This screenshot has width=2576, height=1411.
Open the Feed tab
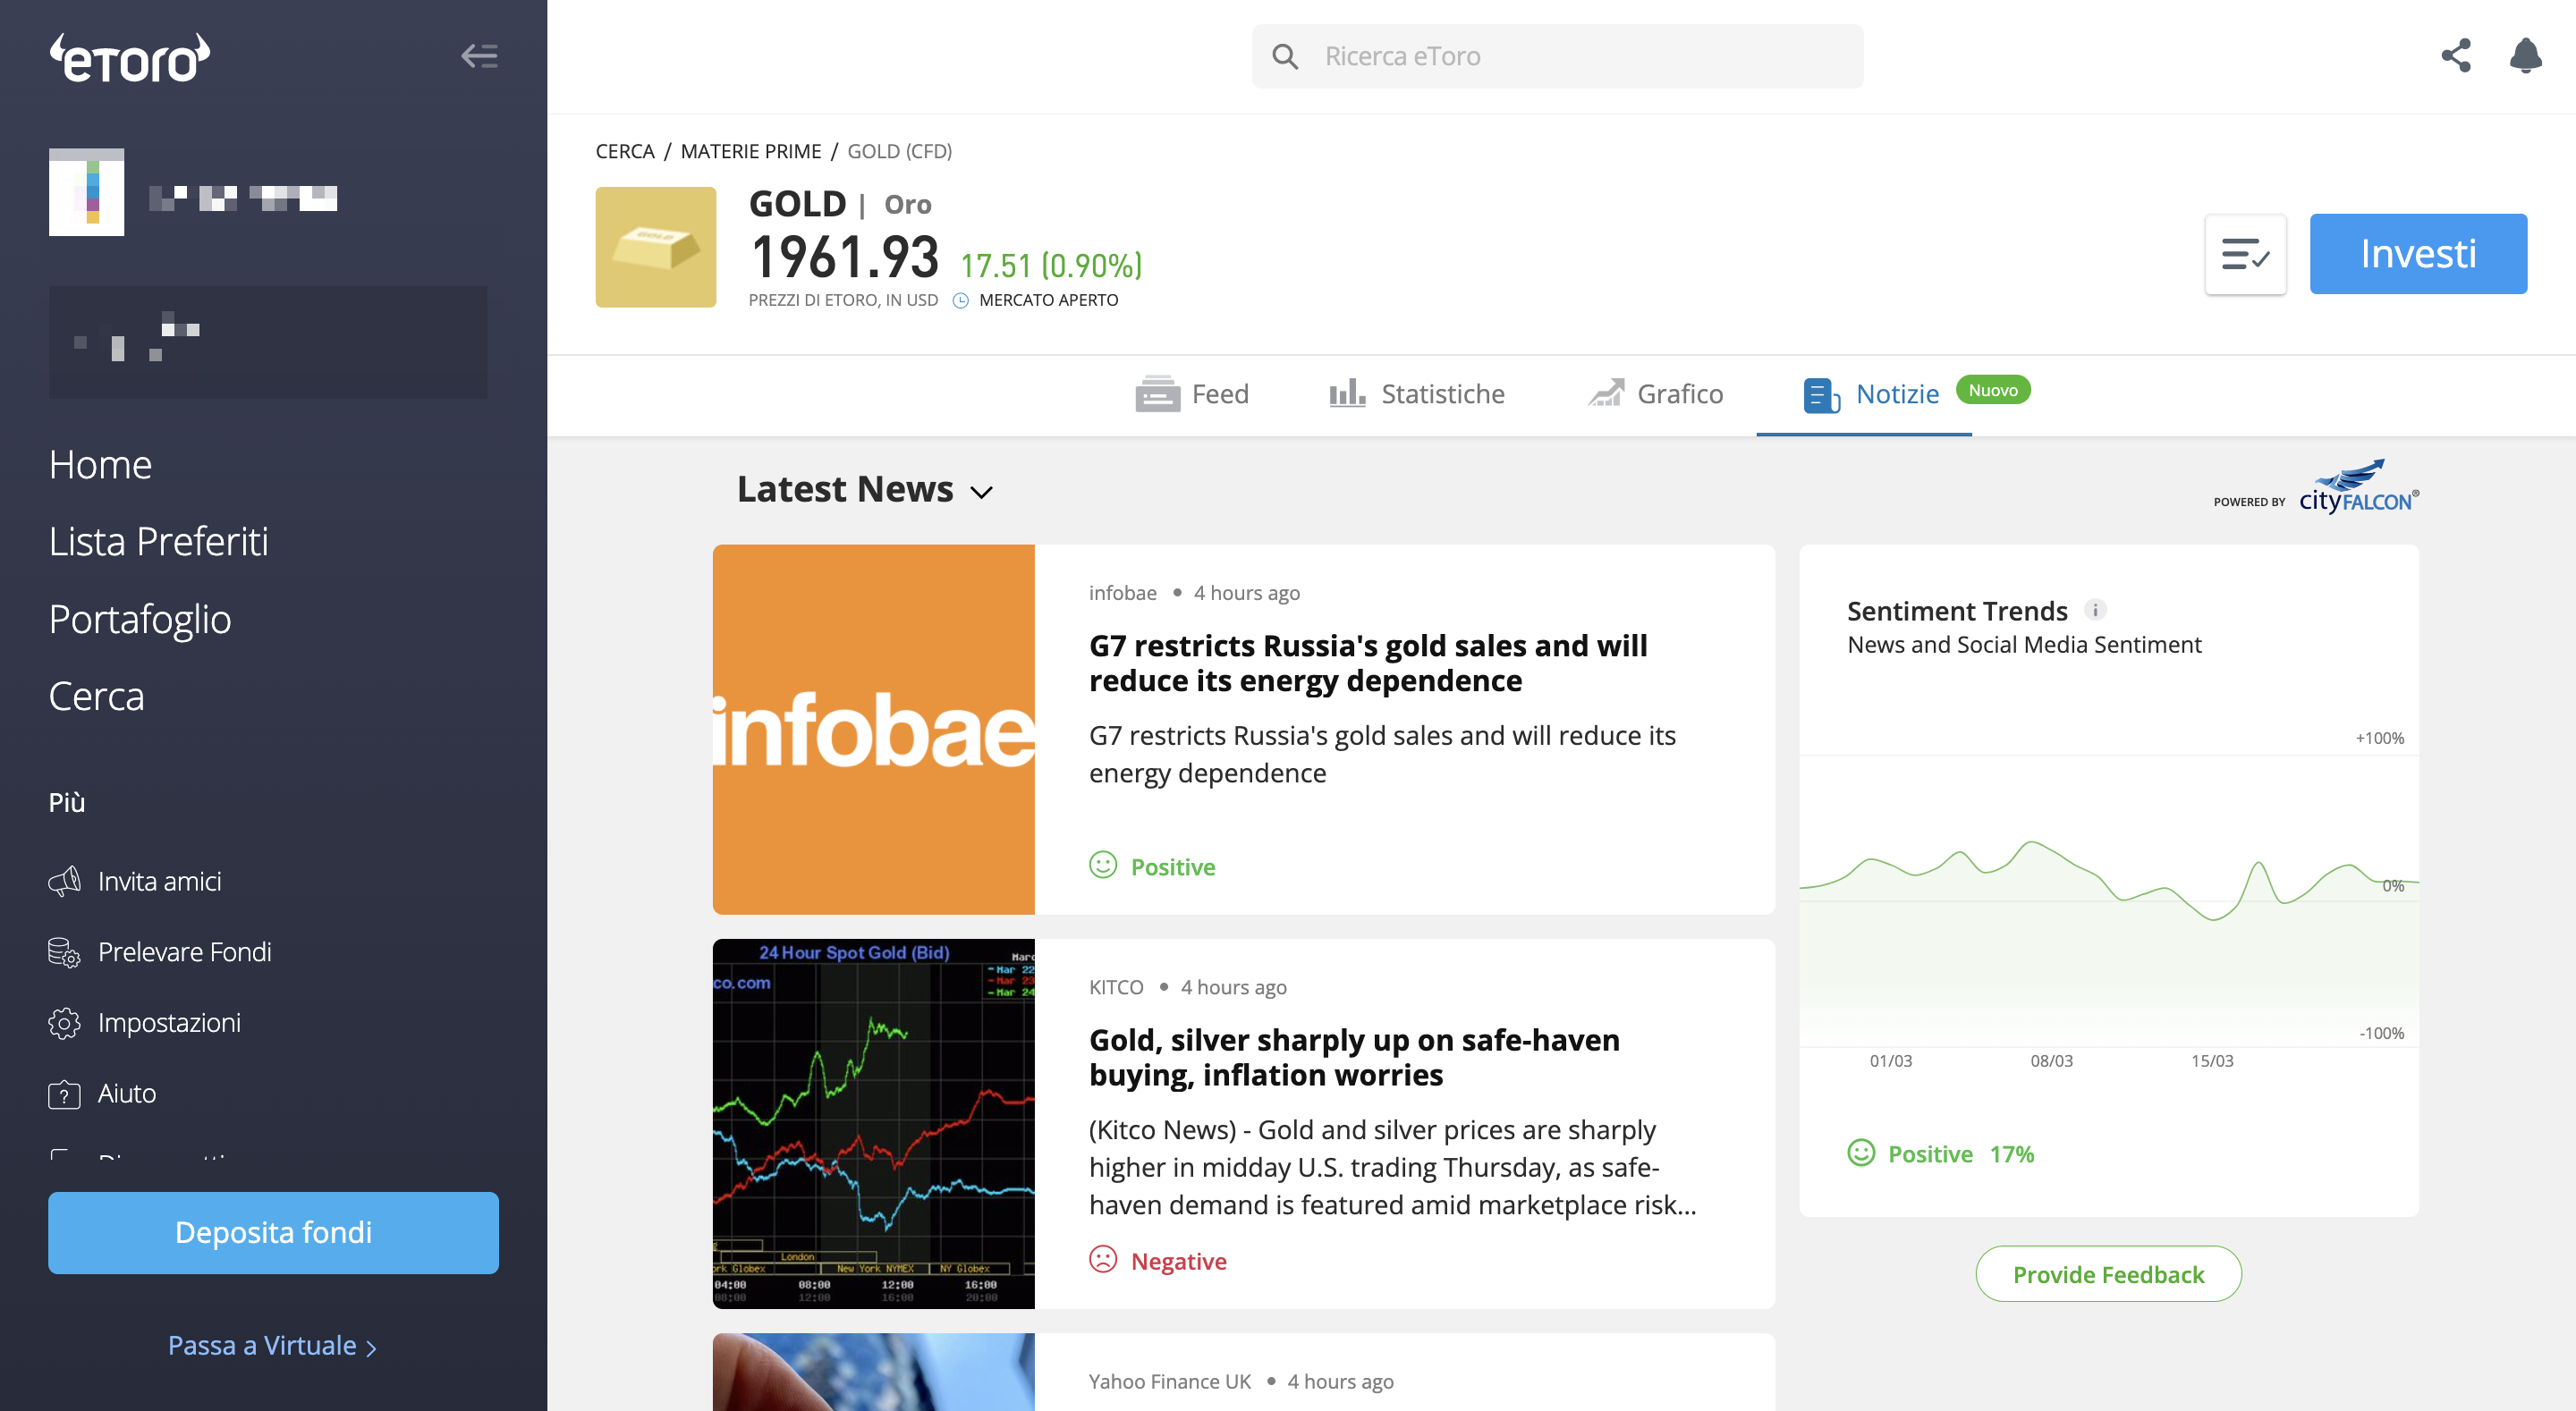coord(1192,394)
